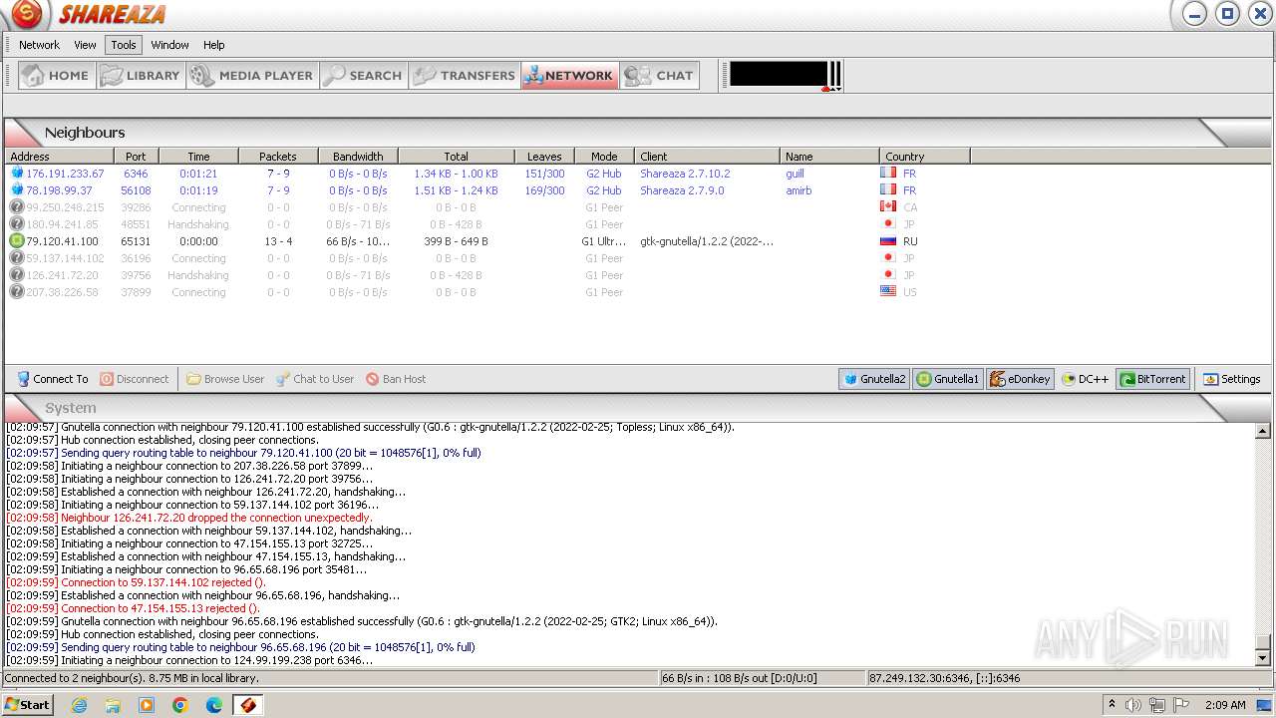Screen dimensions: 1276x718
Task: Sort by Bandwidth column header
Action: (x=358, y=157)
